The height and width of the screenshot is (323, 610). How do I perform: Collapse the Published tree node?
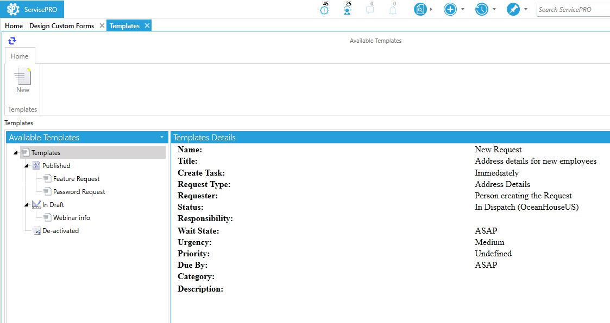click(27, 166)
